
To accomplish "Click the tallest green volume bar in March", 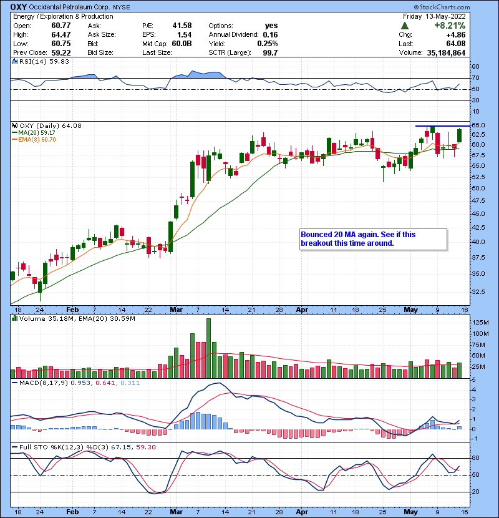I will [x=208, y=348].
